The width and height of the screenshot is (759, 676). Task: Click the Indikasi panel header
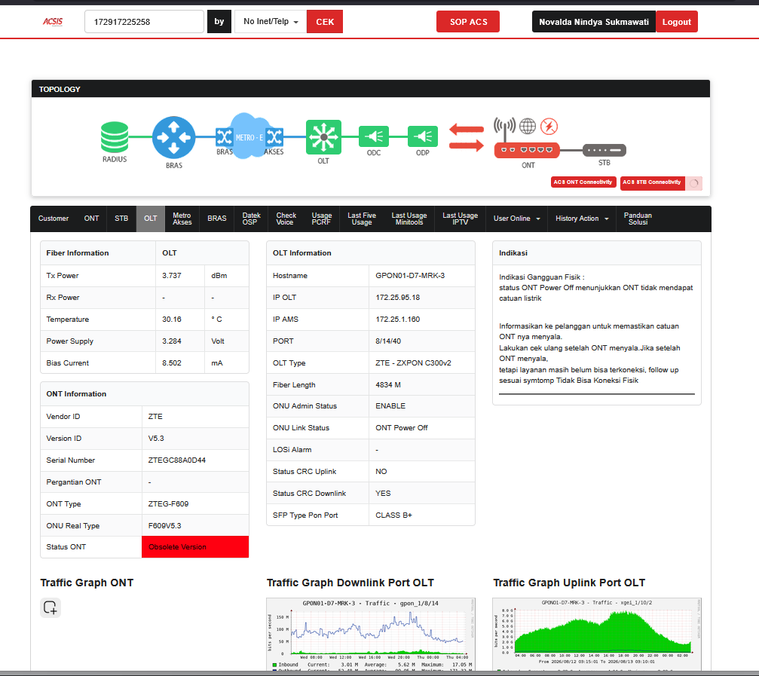(x=597, y=253)
